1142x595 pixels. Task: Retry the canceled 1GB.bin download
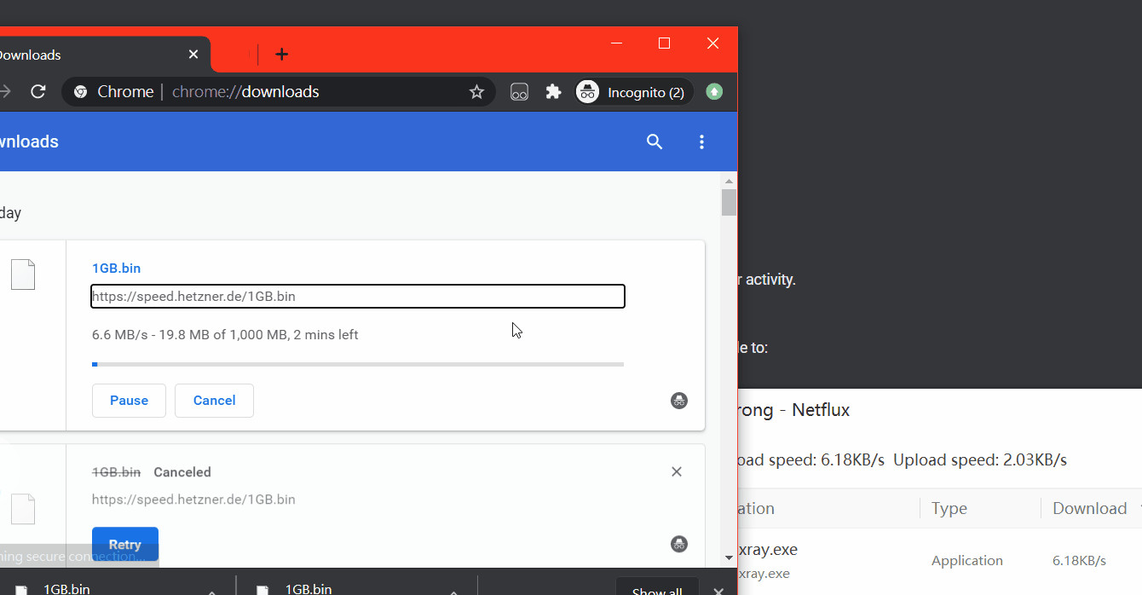[125, 544]
